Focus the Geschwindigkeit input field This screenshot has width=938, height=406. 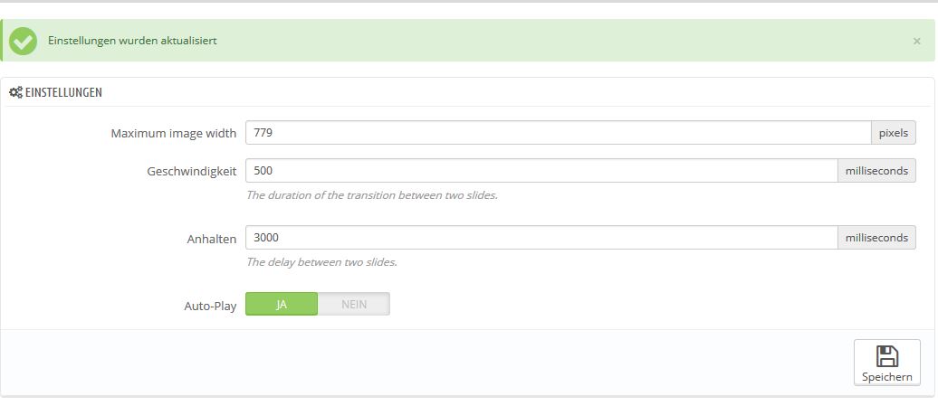[541, 170]
